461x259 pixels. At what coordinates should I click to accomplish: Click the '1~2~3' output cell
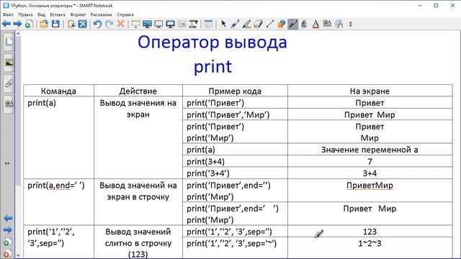[x=370, y=247]
